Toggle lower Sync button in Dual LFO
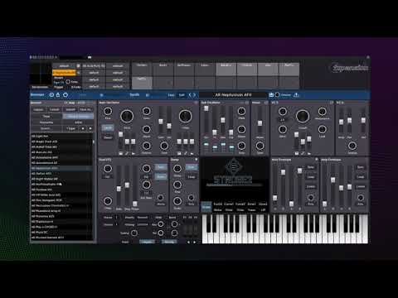The height and width of the screenshot is (298, 398). tap(161, 176)
